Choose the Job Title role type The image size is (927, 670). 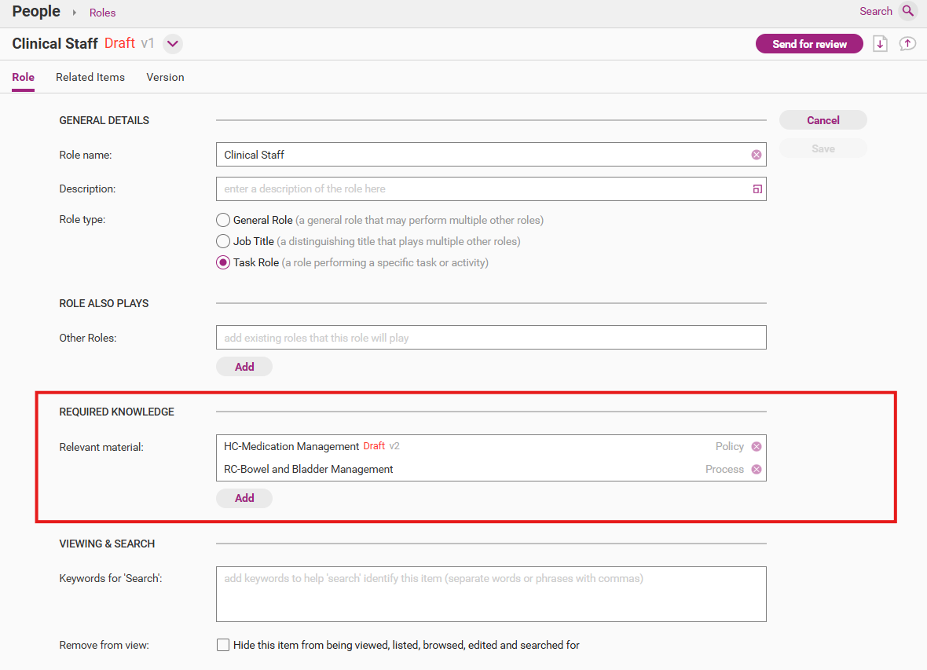pos(223,242)
